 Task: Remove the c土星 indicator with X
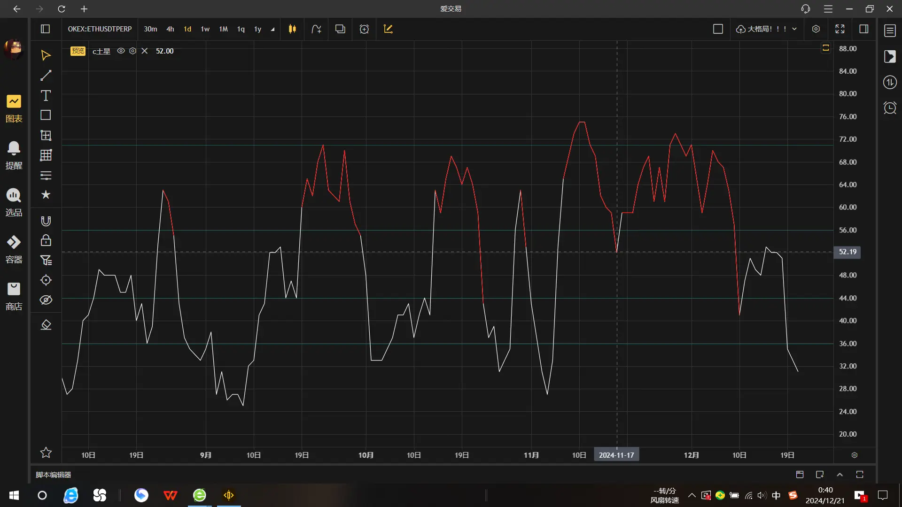tap(145, 51)
